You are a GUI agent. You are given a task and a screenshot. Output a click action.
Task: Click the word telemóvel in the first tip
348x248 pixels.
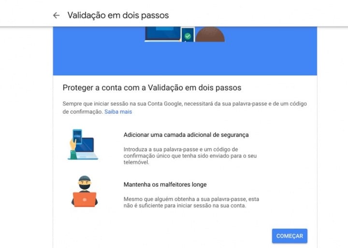tap(136, 162)
